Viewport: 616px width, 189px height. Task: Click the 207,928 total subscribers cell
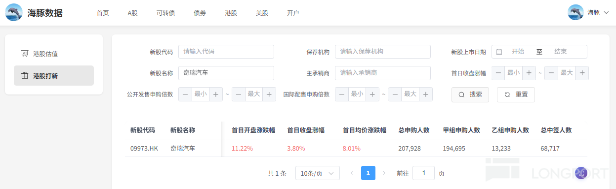tap(410, 148)
